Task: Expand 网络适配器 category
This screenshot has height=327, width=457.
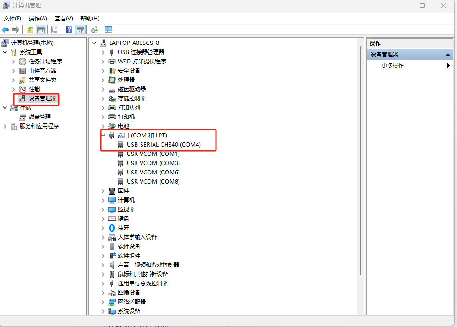Action: point(103,302)
